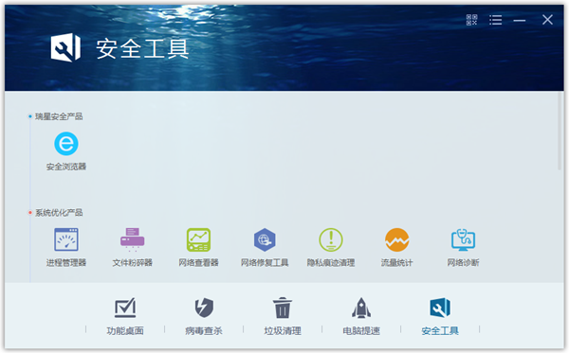The height and width of the screenshot is (353, 569).
Task: Click the 系统优化产品 section heading
Action: click(x=59, y=213)
